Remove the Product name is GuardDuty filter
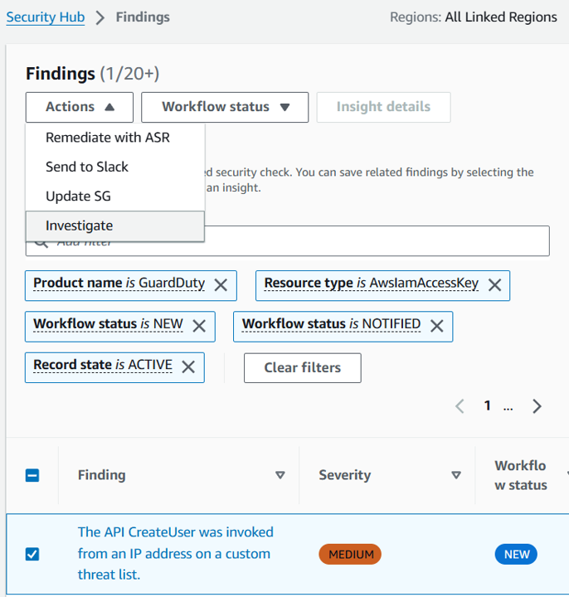 [221, 285]
